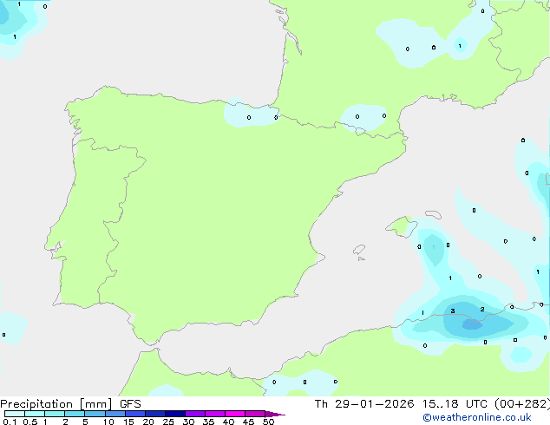Viewport: 550px width, 425px height.
Task: Select the date text 'Th 29-01-2026'
Action: pos(364,404)
